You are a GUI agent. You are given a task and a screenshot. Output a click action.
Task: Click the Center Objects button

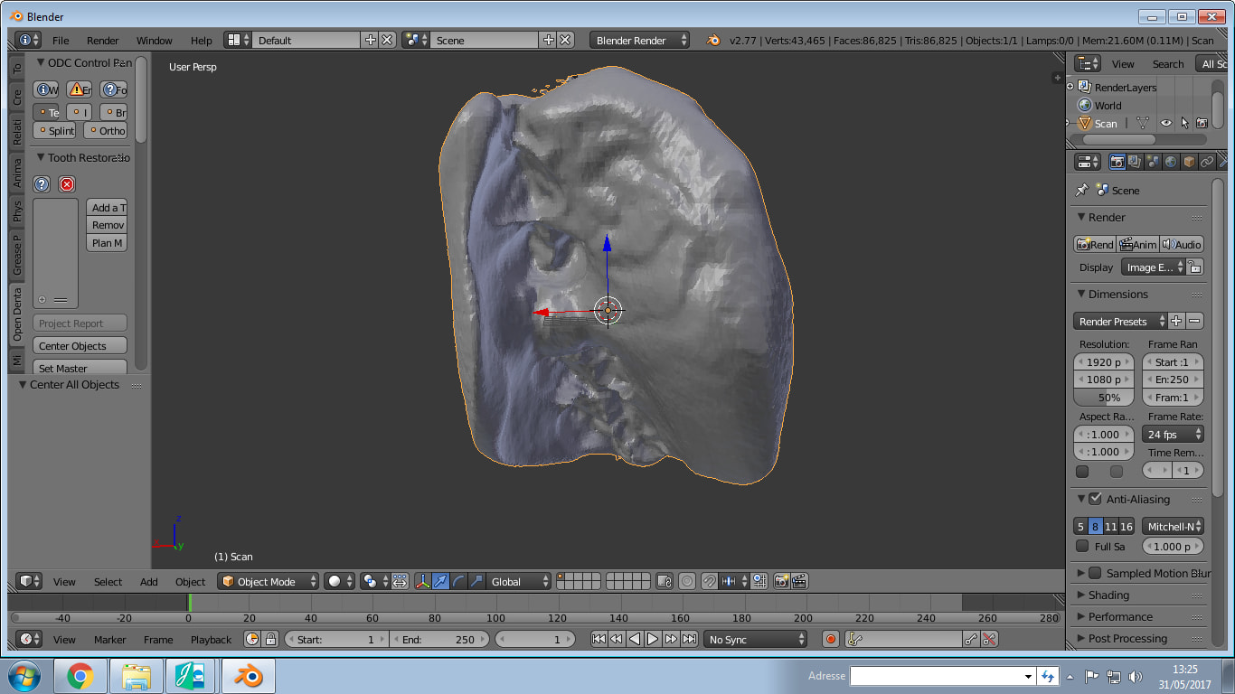(x=80, y=346)
